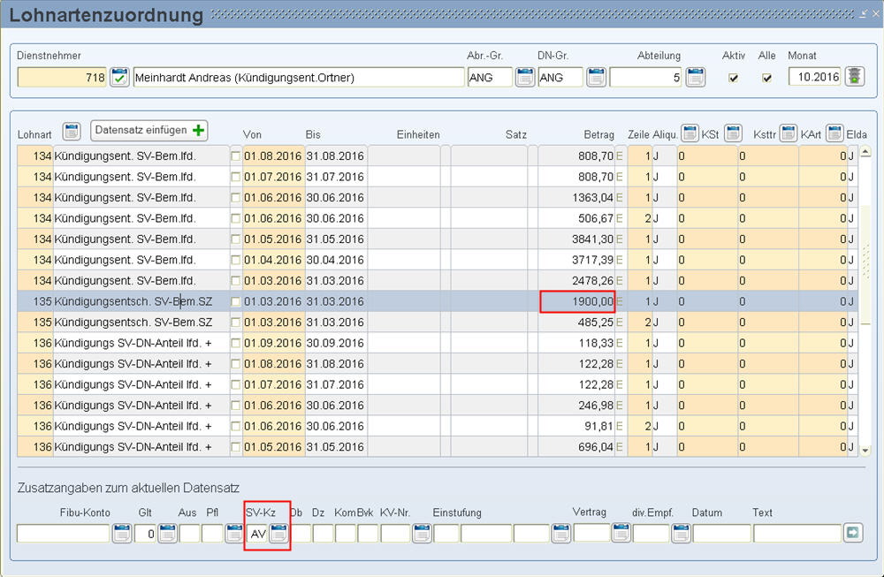Screen dimensions: 884x577
Task: Open the Abr.-Gr. lookup icon
Action: point(525,77)
